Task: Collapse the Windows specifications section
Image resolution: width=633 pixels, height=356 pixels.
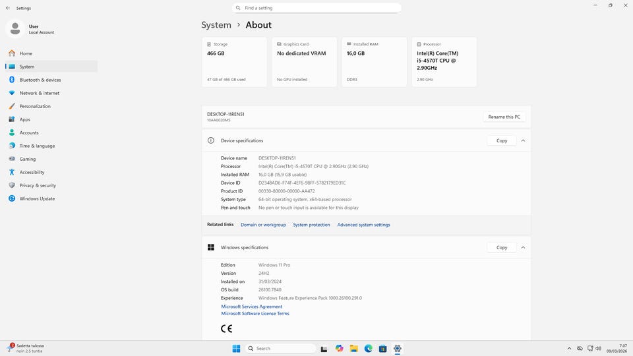Action: (523, 247)
